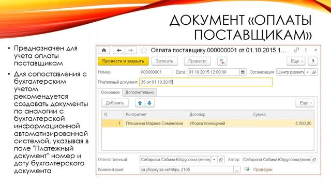Select the 5 000,00 amount cell
Image resolution: width=331 pixels, height=186 pixels.
click(282, 123)
